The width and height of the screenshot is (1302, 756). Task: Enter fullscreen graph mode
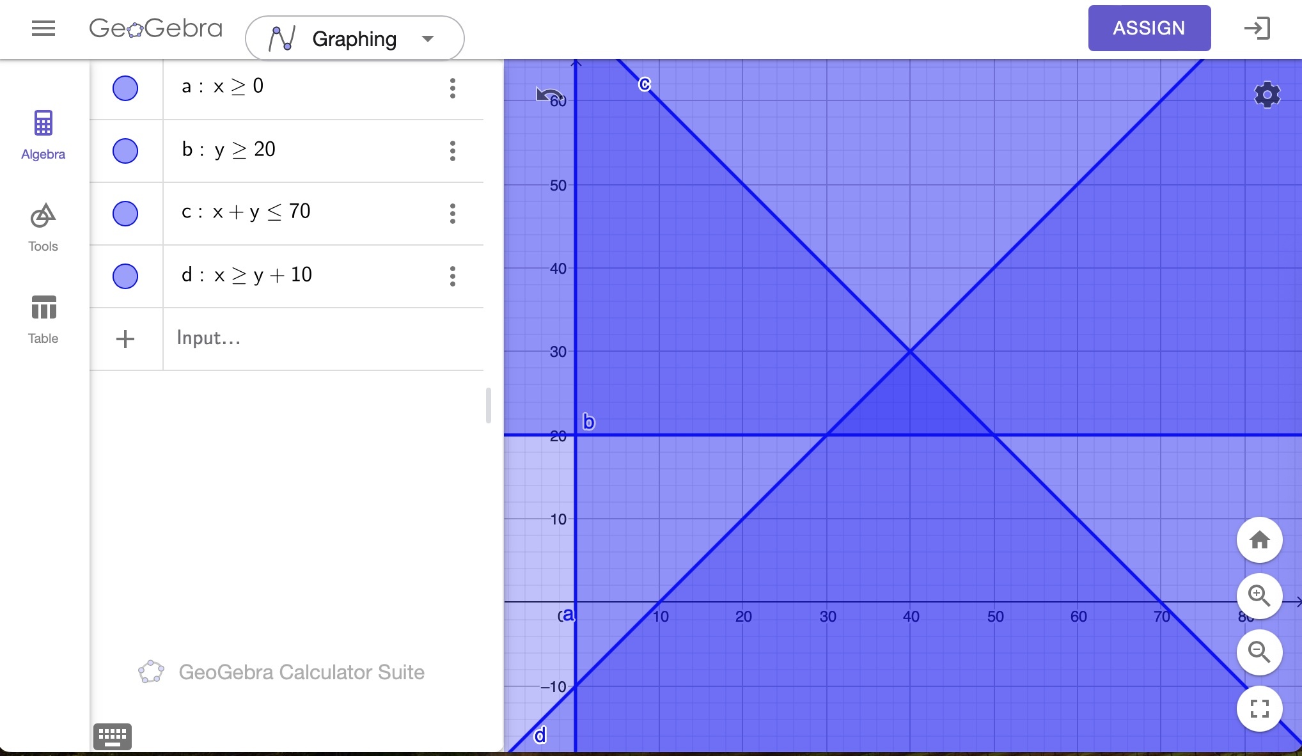(1259, 709)
